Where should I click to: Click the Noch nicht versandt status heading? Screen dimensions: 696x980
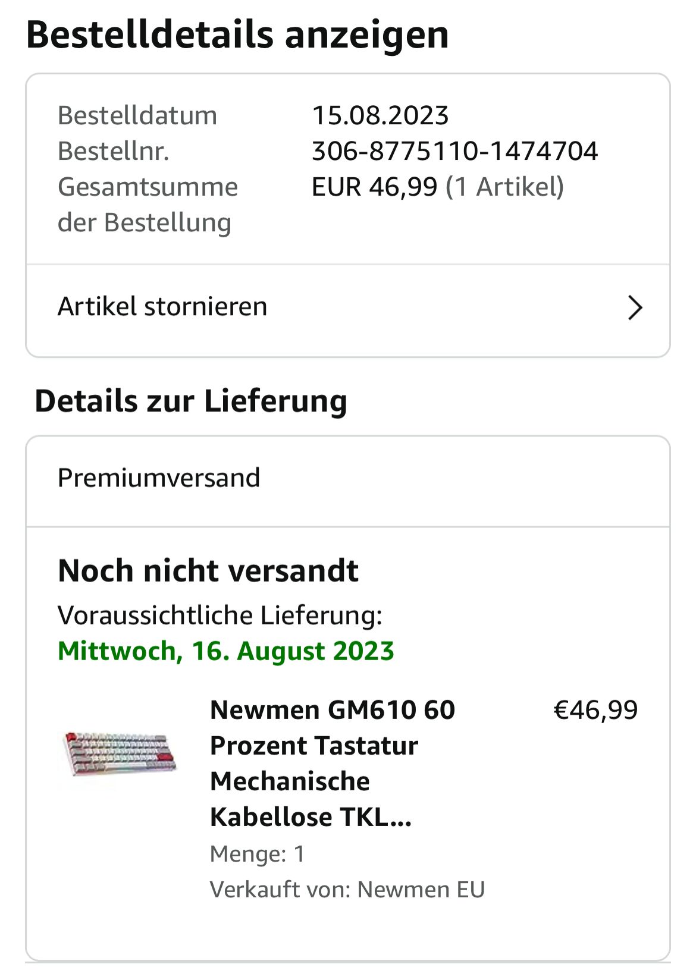coord(208,571)
